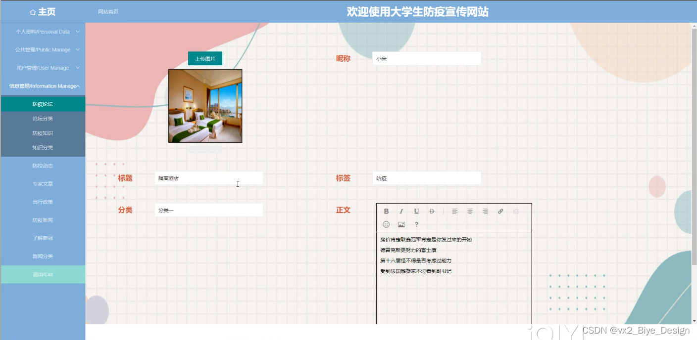The width and height of the screenshot is (697, 340).
Task: Toggle italic formatting in the editor
Action: pyautogui.click(x=401, y=212)
